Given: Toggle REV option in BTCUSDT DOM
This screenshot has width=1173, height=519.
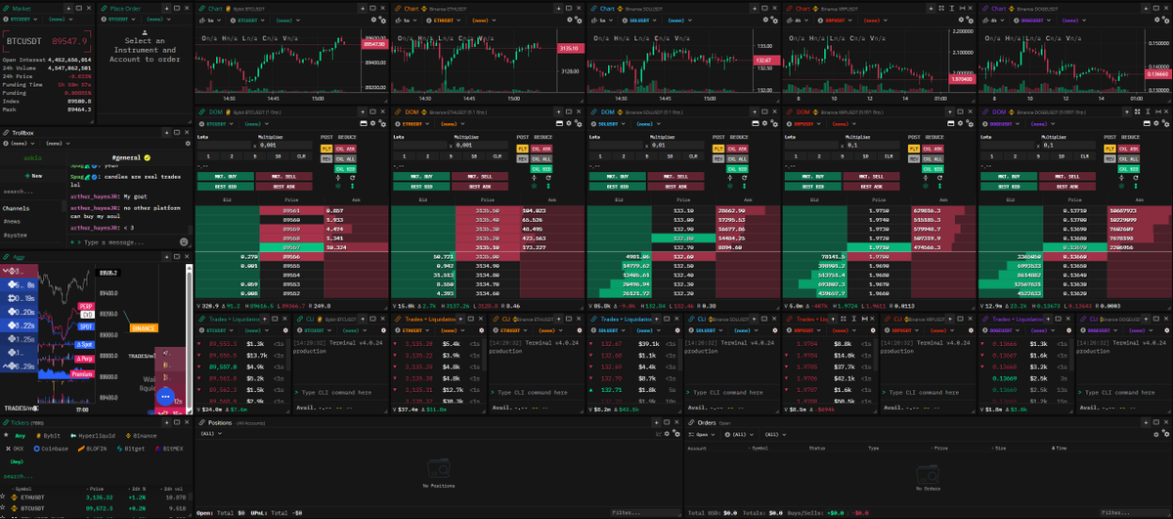Looking at the screenshot, I should coord(326,158).
